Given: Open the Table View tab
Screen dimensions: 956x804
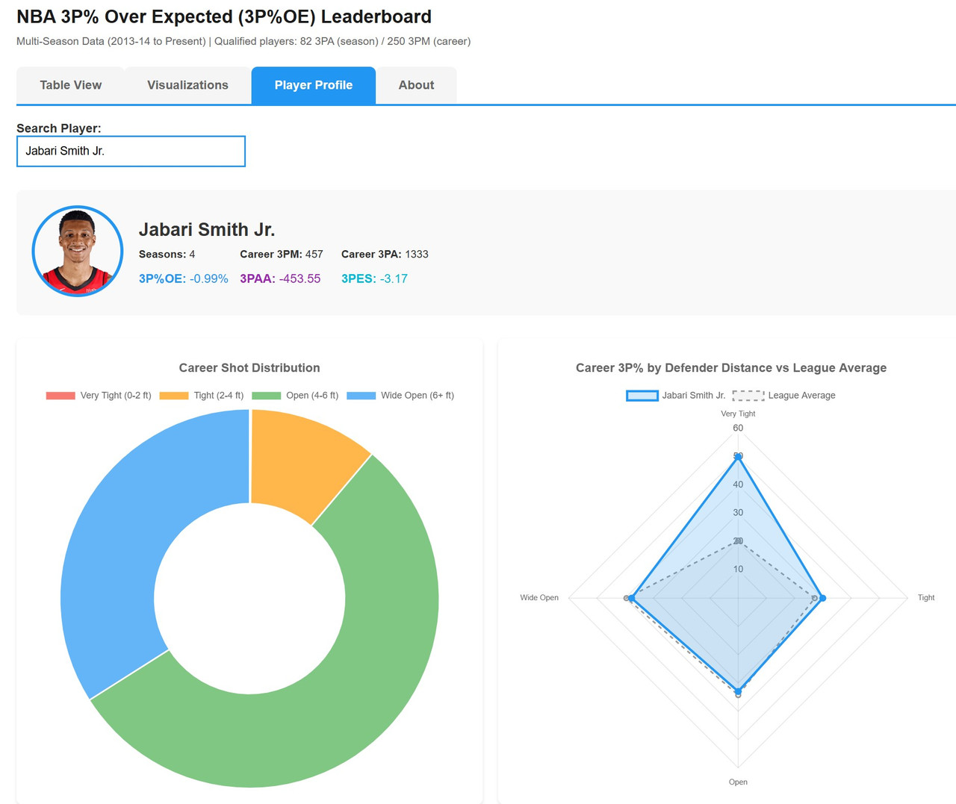Looking at the screenshot, I should click(71, 85).
